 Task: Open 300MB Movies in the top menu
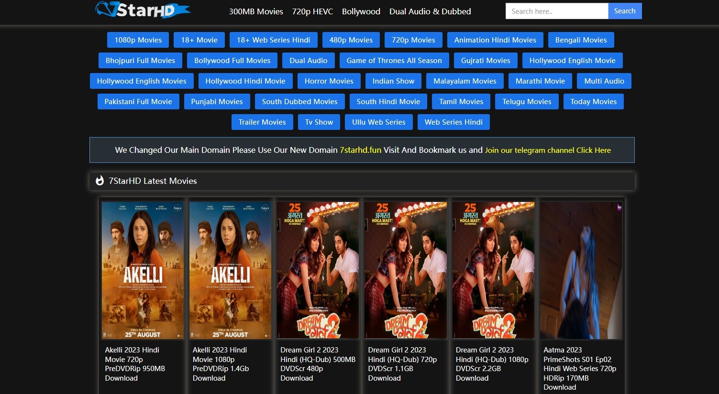(256, 11)
